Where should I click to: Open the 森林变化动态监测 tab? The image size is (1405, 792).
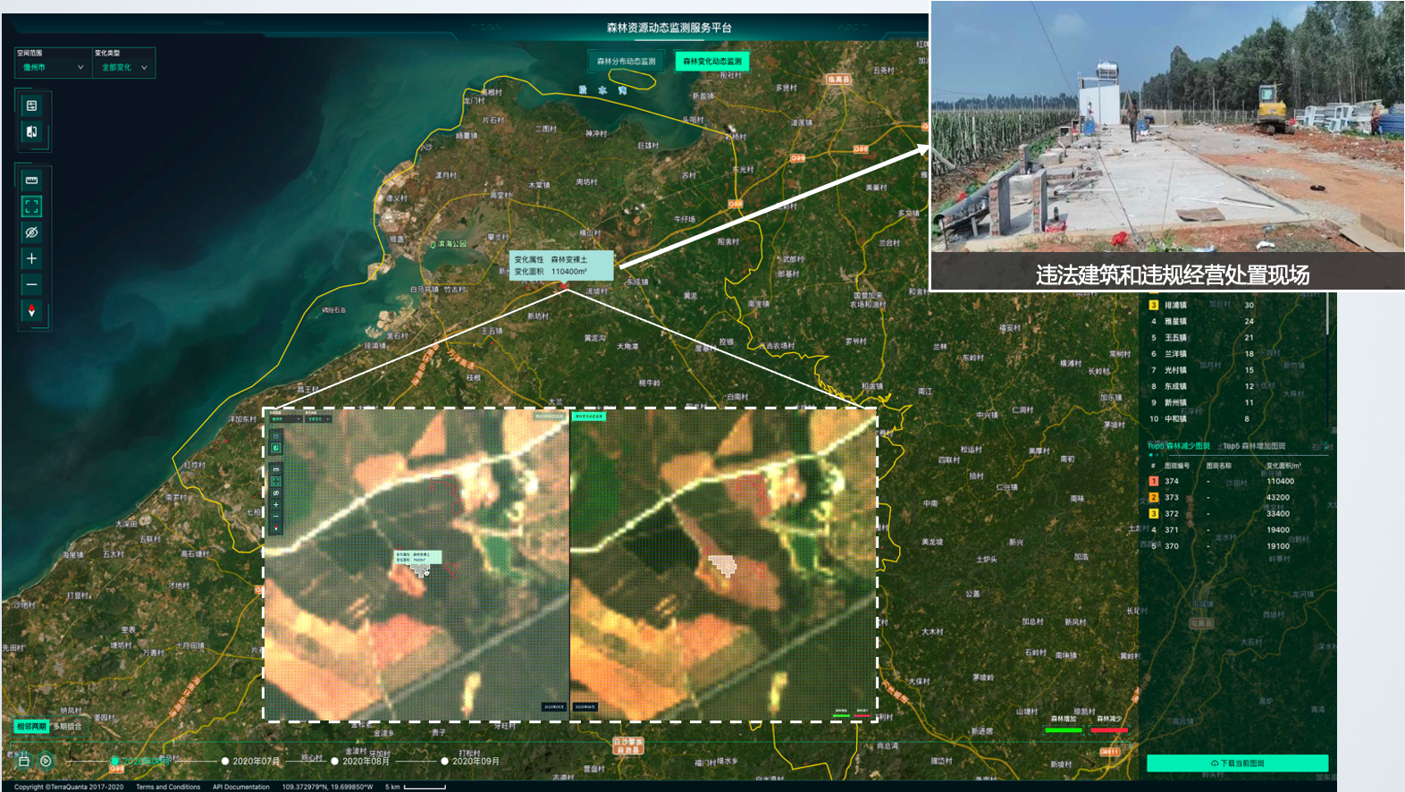pos(712,62)
